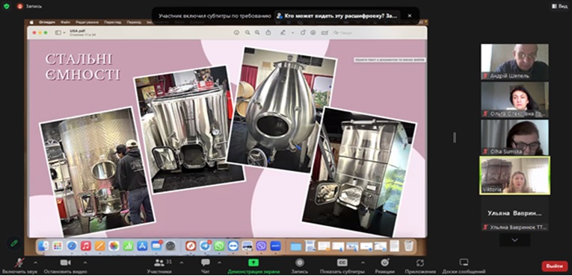Expand participants options arrow beside Участники
The image size is (572, 276).
(182, 262)
